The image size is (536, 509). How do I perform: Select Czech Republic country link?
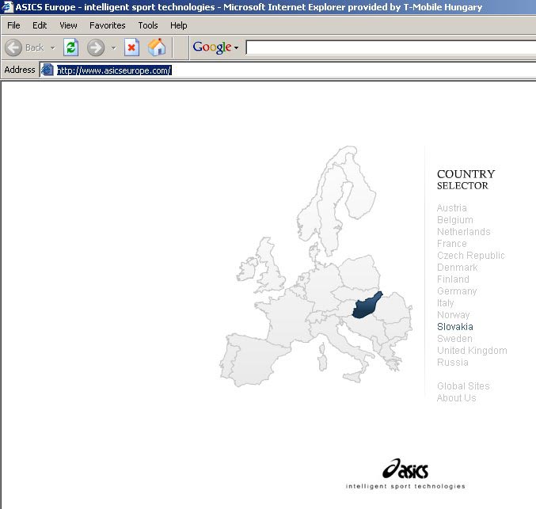[x=471, y=256]
